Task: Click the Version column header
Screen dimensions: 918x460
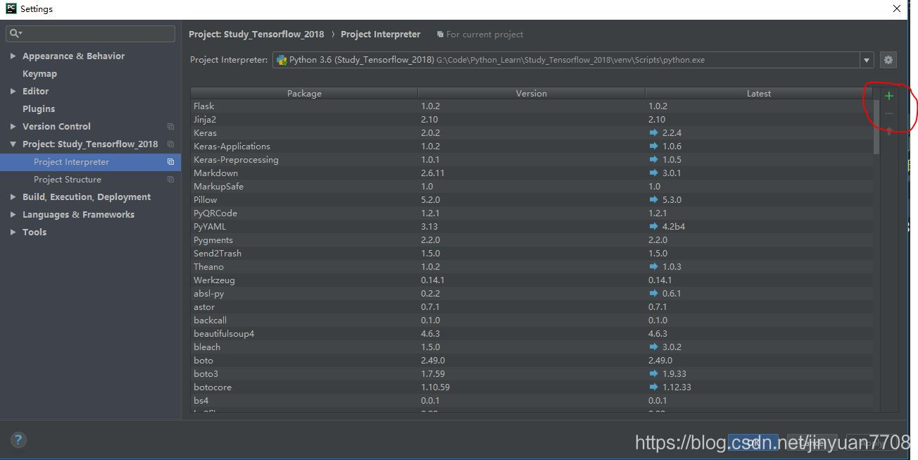Action: click(x=532, y=93)
